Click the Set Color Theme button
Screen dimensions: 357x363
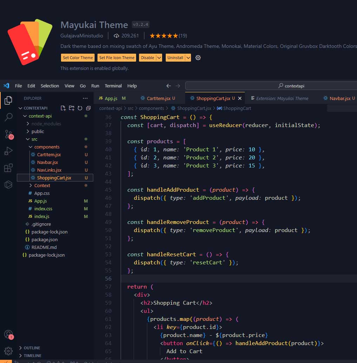tap(78, 58)
